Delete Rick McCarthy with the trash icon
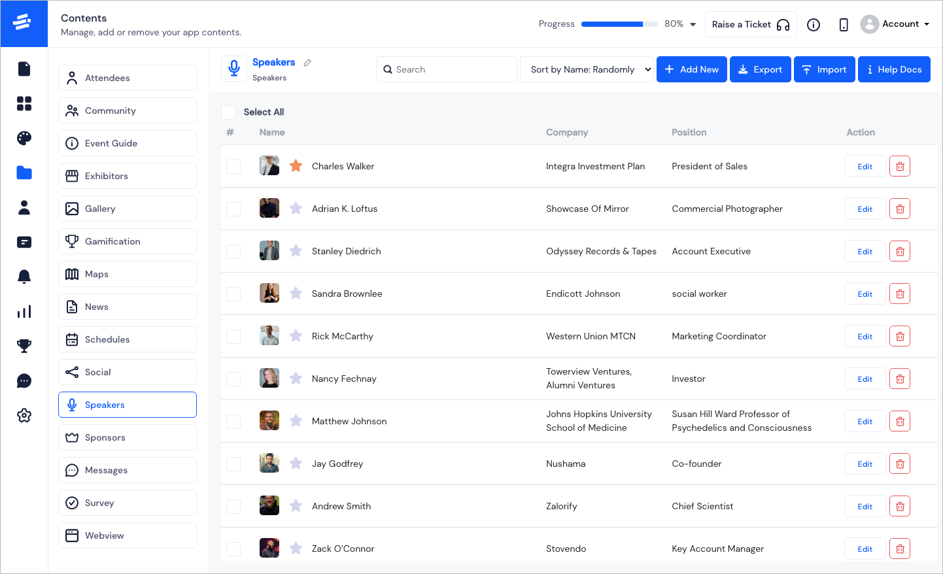The height and width of the screenshot is (574, 943). coord(900,336)
